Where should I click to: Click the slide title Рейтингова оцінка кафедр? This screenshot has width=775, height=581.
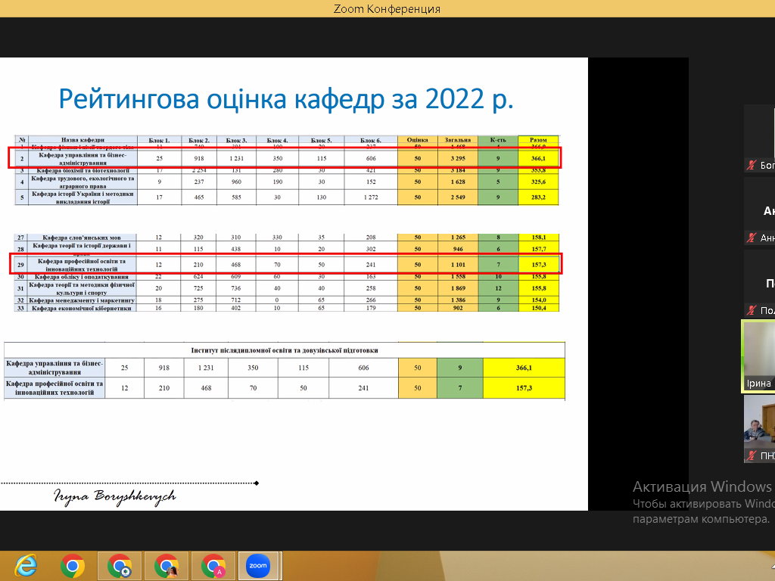coord(286,100)
